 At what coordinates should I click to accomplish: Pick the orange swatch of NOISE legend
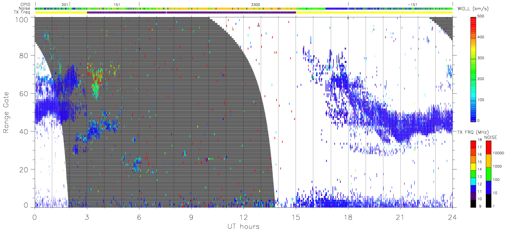tap(488, 160)
